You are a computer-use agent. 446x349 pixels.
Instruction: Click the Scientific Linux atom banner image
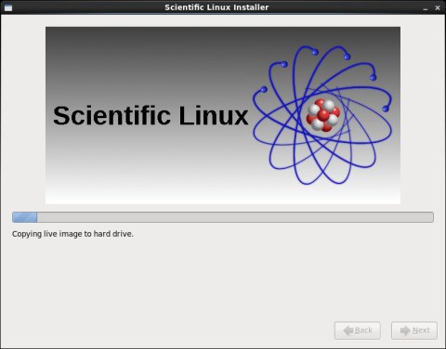[x=223, y=115]
